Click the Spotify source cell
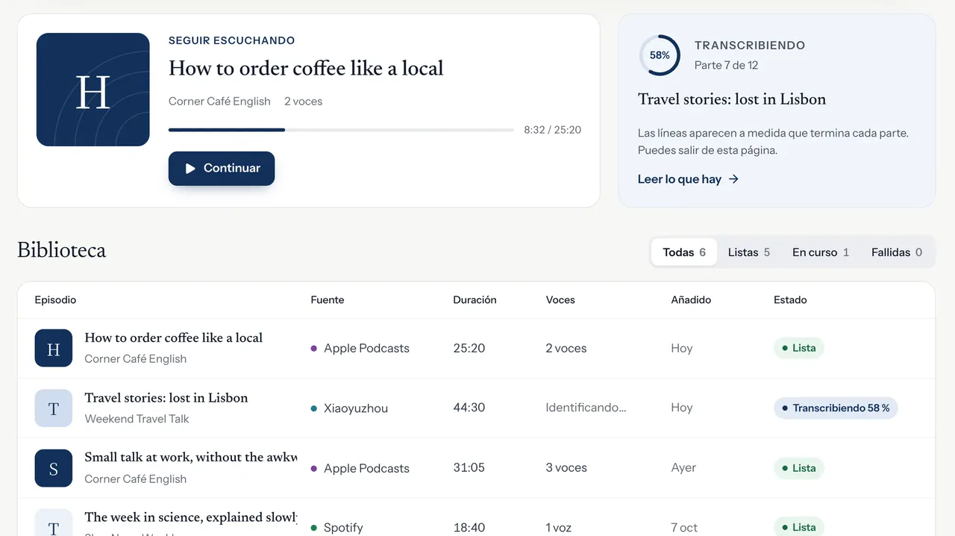 [x=336, y=528]
